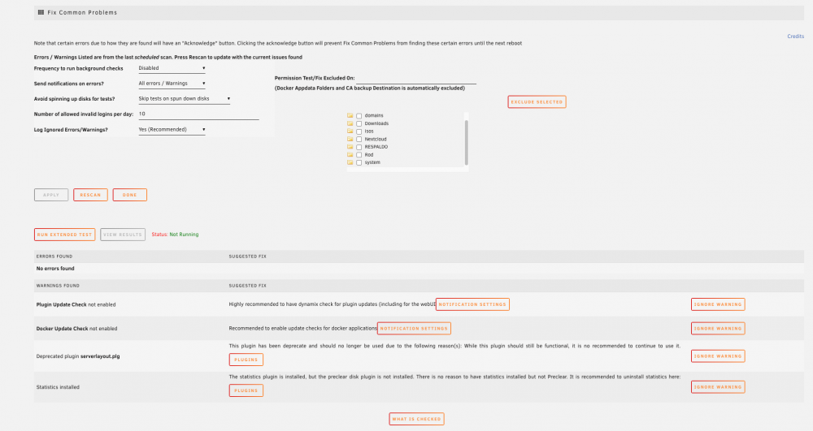Click the Apply button
813x431 pixels.
tap(51, 195)
